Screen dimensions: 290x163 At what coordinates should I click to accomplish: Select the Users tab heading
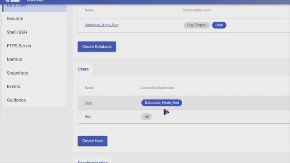coord(83,69)
